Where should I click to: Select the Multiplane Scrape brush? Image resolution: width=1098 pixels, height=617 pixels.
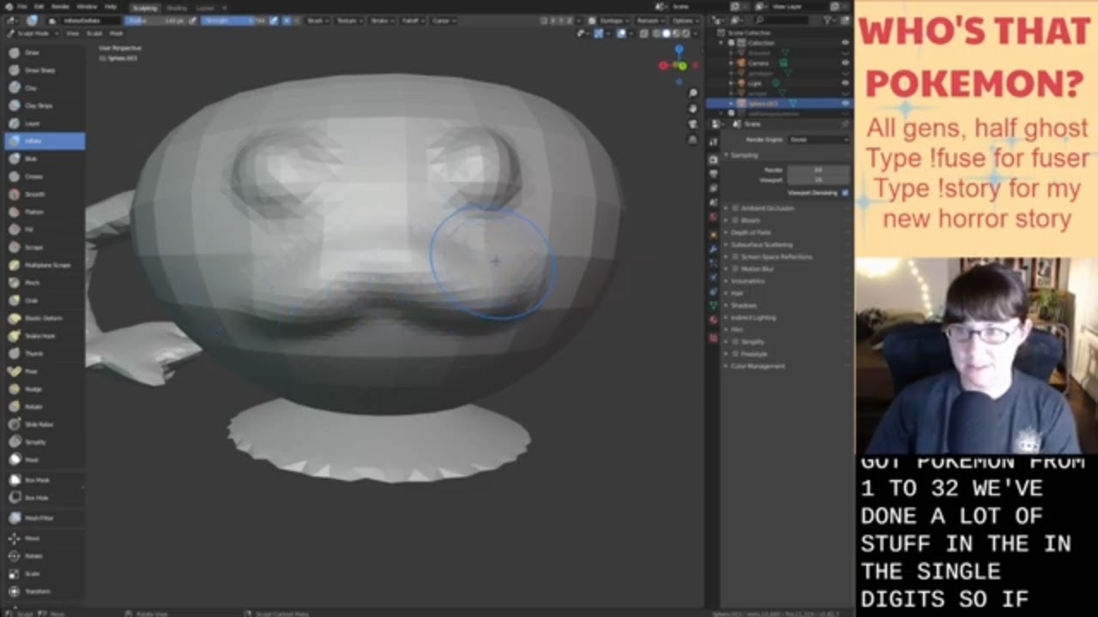[43, 265]
